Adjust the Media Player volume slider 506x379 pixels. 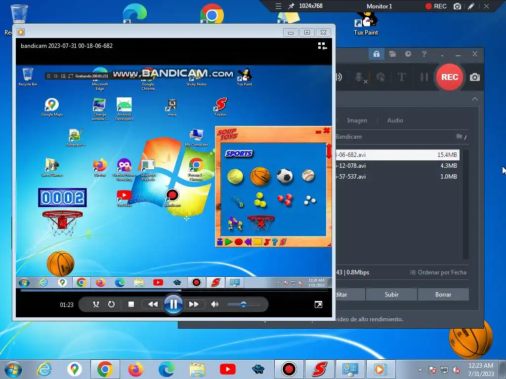point(244,304)
